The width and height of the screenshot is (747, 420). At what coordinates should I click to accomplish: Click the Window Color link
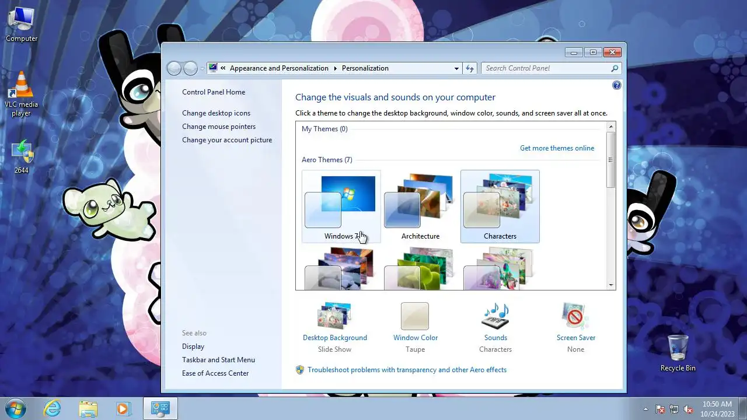click(416, 338)
